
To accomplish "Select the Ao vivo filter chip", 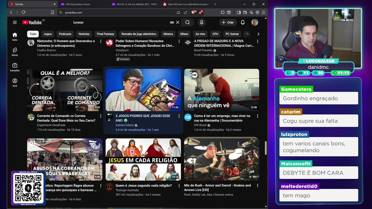I will [x=200, y=34].
